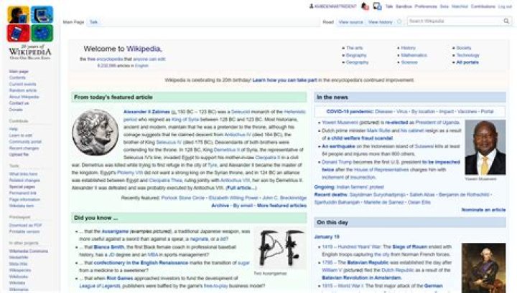Open the Sandbox link
Image resolution: width=517 pixels, height=293 pixels.
404,6
